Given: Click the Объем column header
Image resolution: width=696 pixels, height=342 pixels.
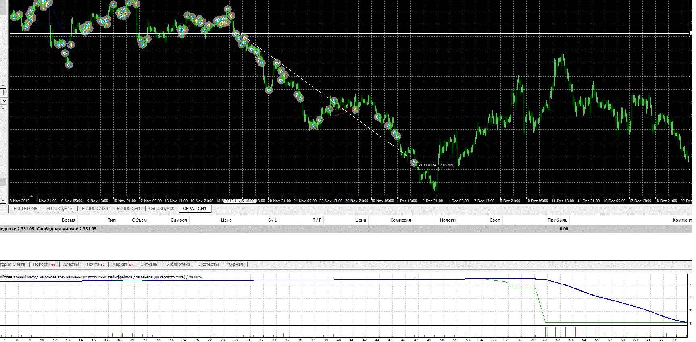Looking at the screenshot, I should pos(139,220).
